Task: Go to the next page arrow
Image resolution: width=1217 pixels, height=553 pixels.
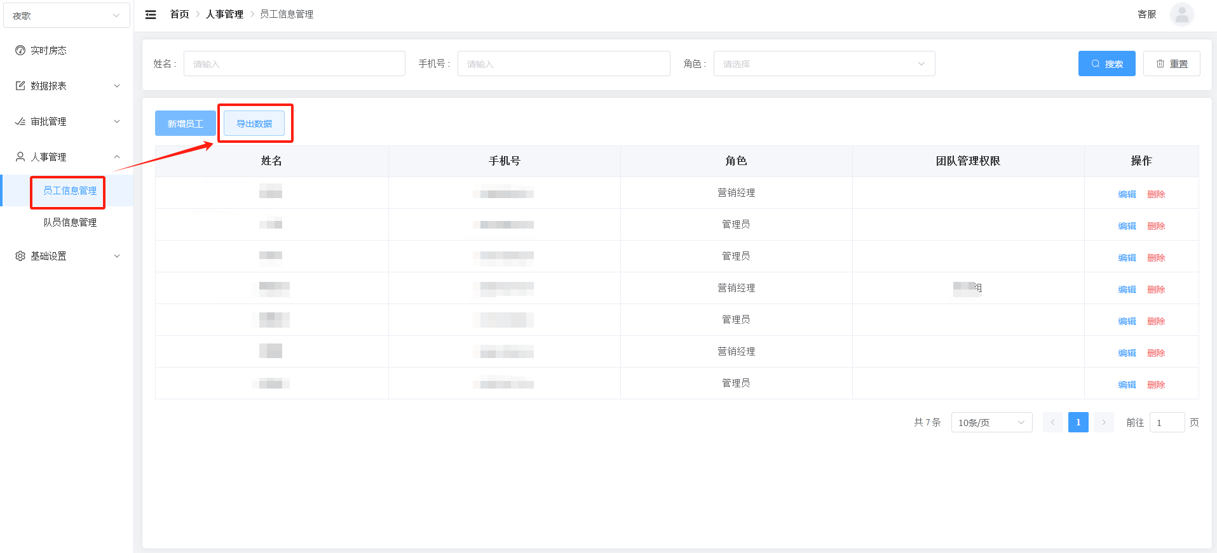Action: coord(1104,422)
